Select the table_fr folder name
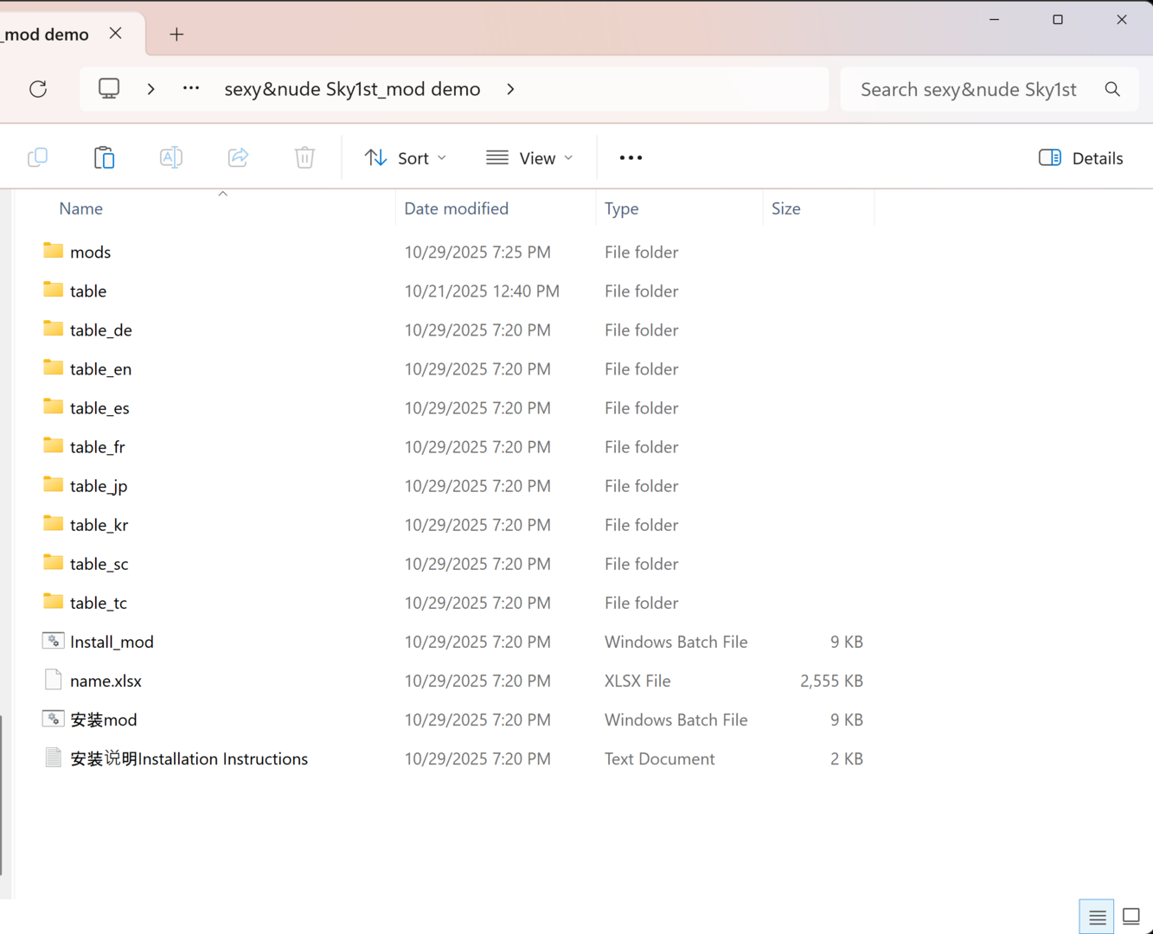The image size is (1153, 934). coord(97,446)
